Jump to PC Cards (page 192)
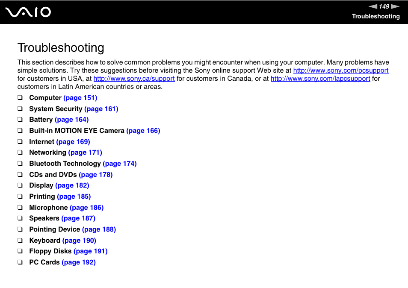This screenshot has width=408, height=288. pos(79,262)
